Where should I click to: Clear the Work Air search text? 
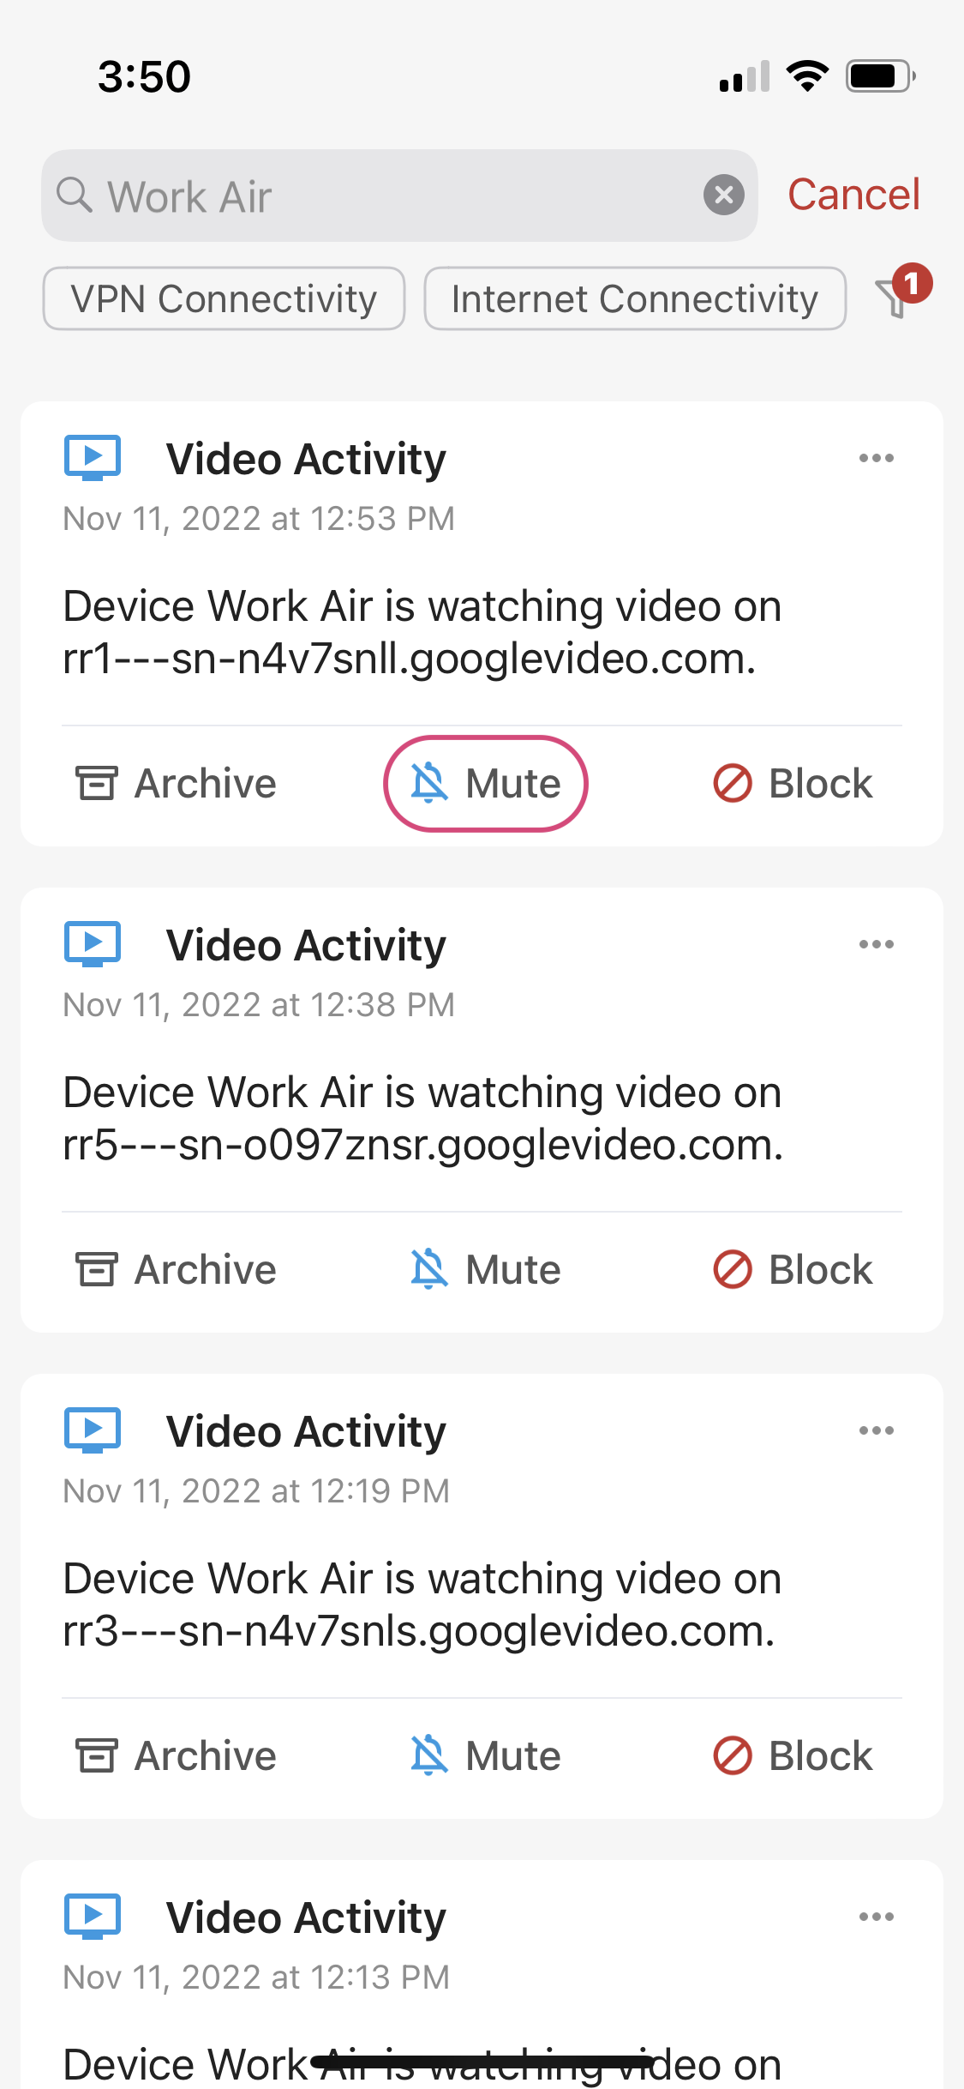tap(724, 196)
